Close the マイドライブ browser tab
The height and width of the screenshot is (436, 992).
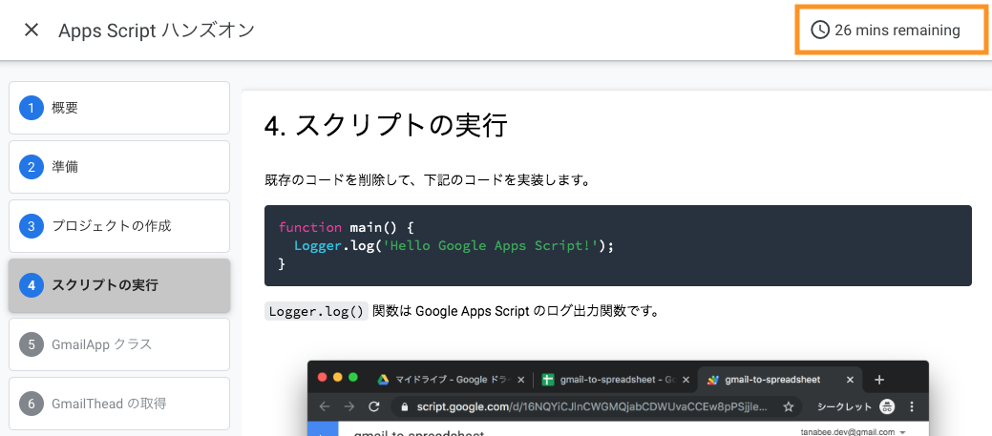click(x=520, y=380)
